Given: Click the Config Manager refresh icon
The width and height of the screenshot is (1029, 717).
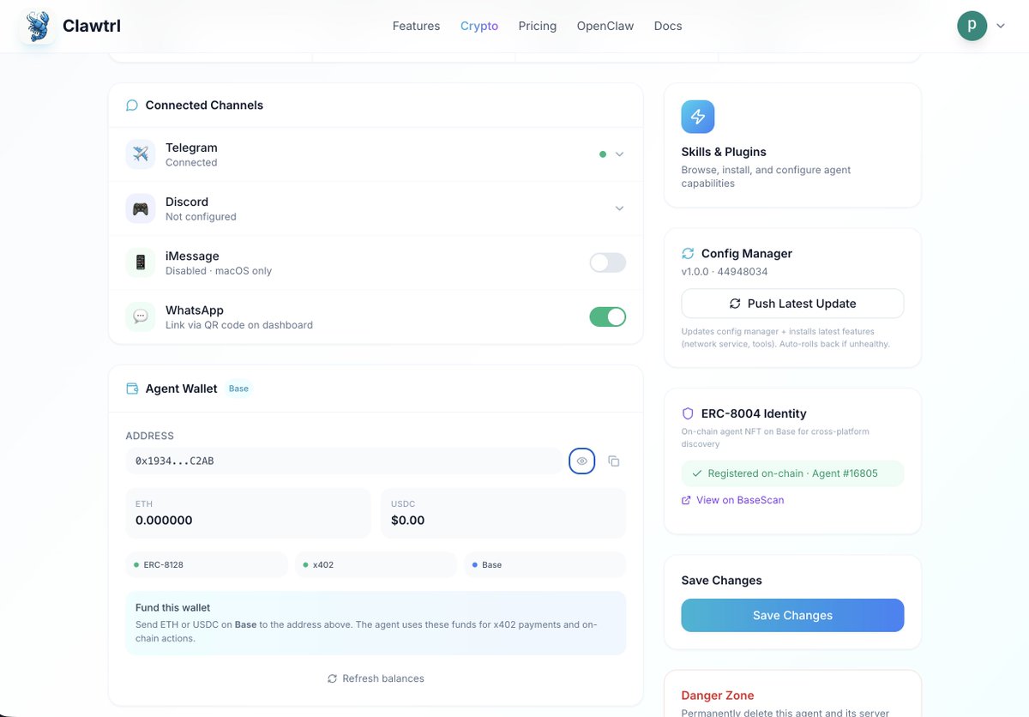Looking at the screenshot, I should pos(688,254).
